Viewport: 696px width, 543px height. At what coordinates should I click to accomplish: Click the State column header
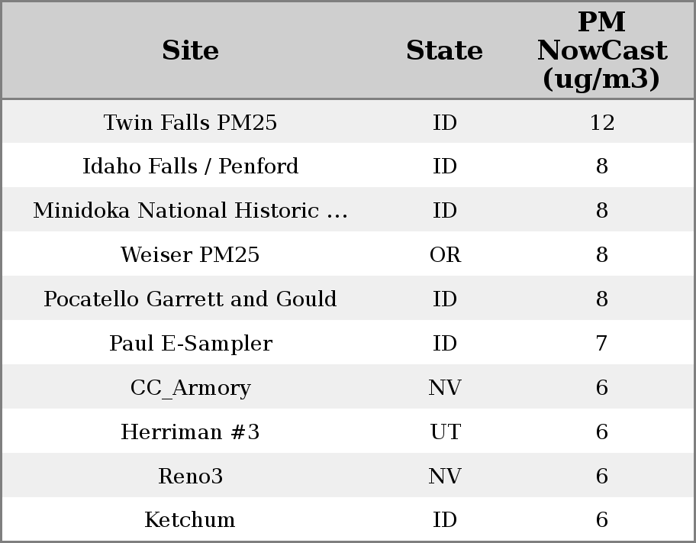(x=444, y=50)
